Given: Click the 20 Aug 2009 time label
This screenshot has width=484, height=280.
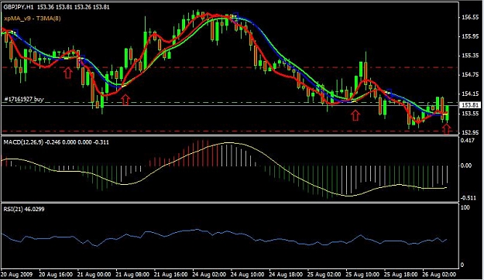Looking at the screenshot, I should [16, 274].
